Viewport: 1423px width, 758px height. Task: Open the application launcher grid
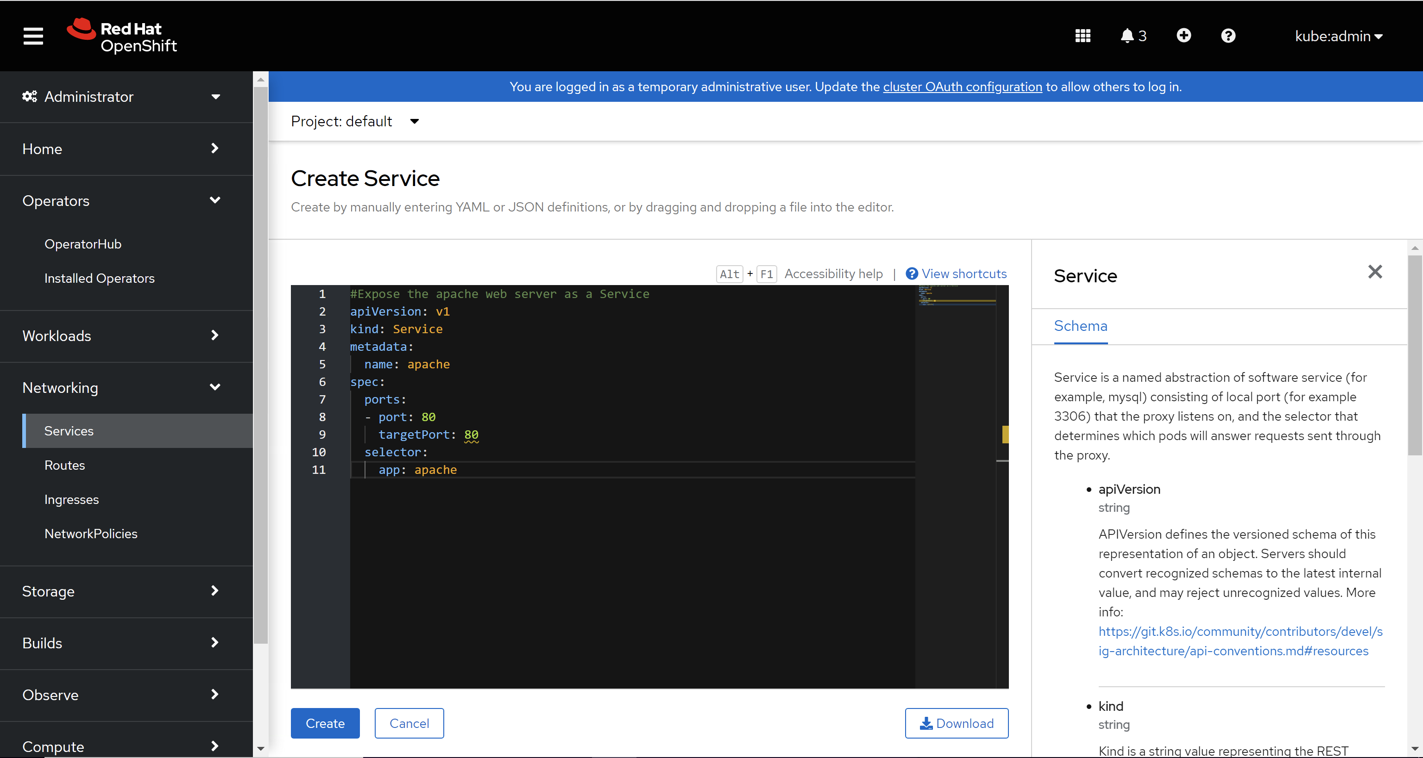1083,36
